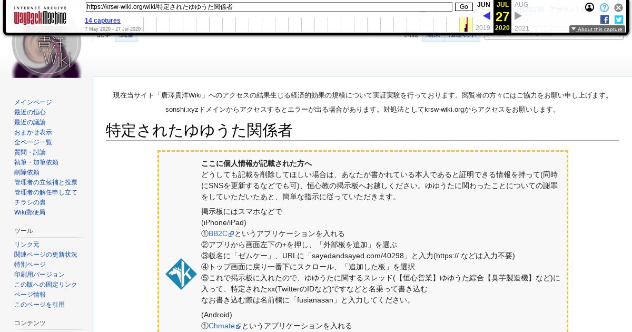Viewport: 632px width, 332px height.
Task: Close the Wayback toolbar with X icon
Action: 619,7
